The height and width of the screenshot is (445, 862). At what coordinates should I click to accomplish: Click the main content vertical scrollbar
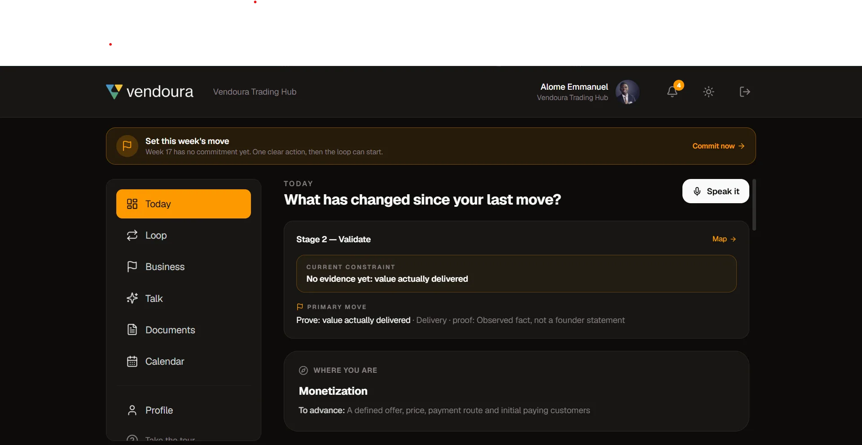coord(754,205)
